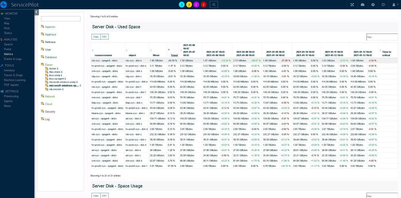This screenshot has height=198, width=401.
Task: Click the ServicePilot logo icon
Action: [4, 5]
